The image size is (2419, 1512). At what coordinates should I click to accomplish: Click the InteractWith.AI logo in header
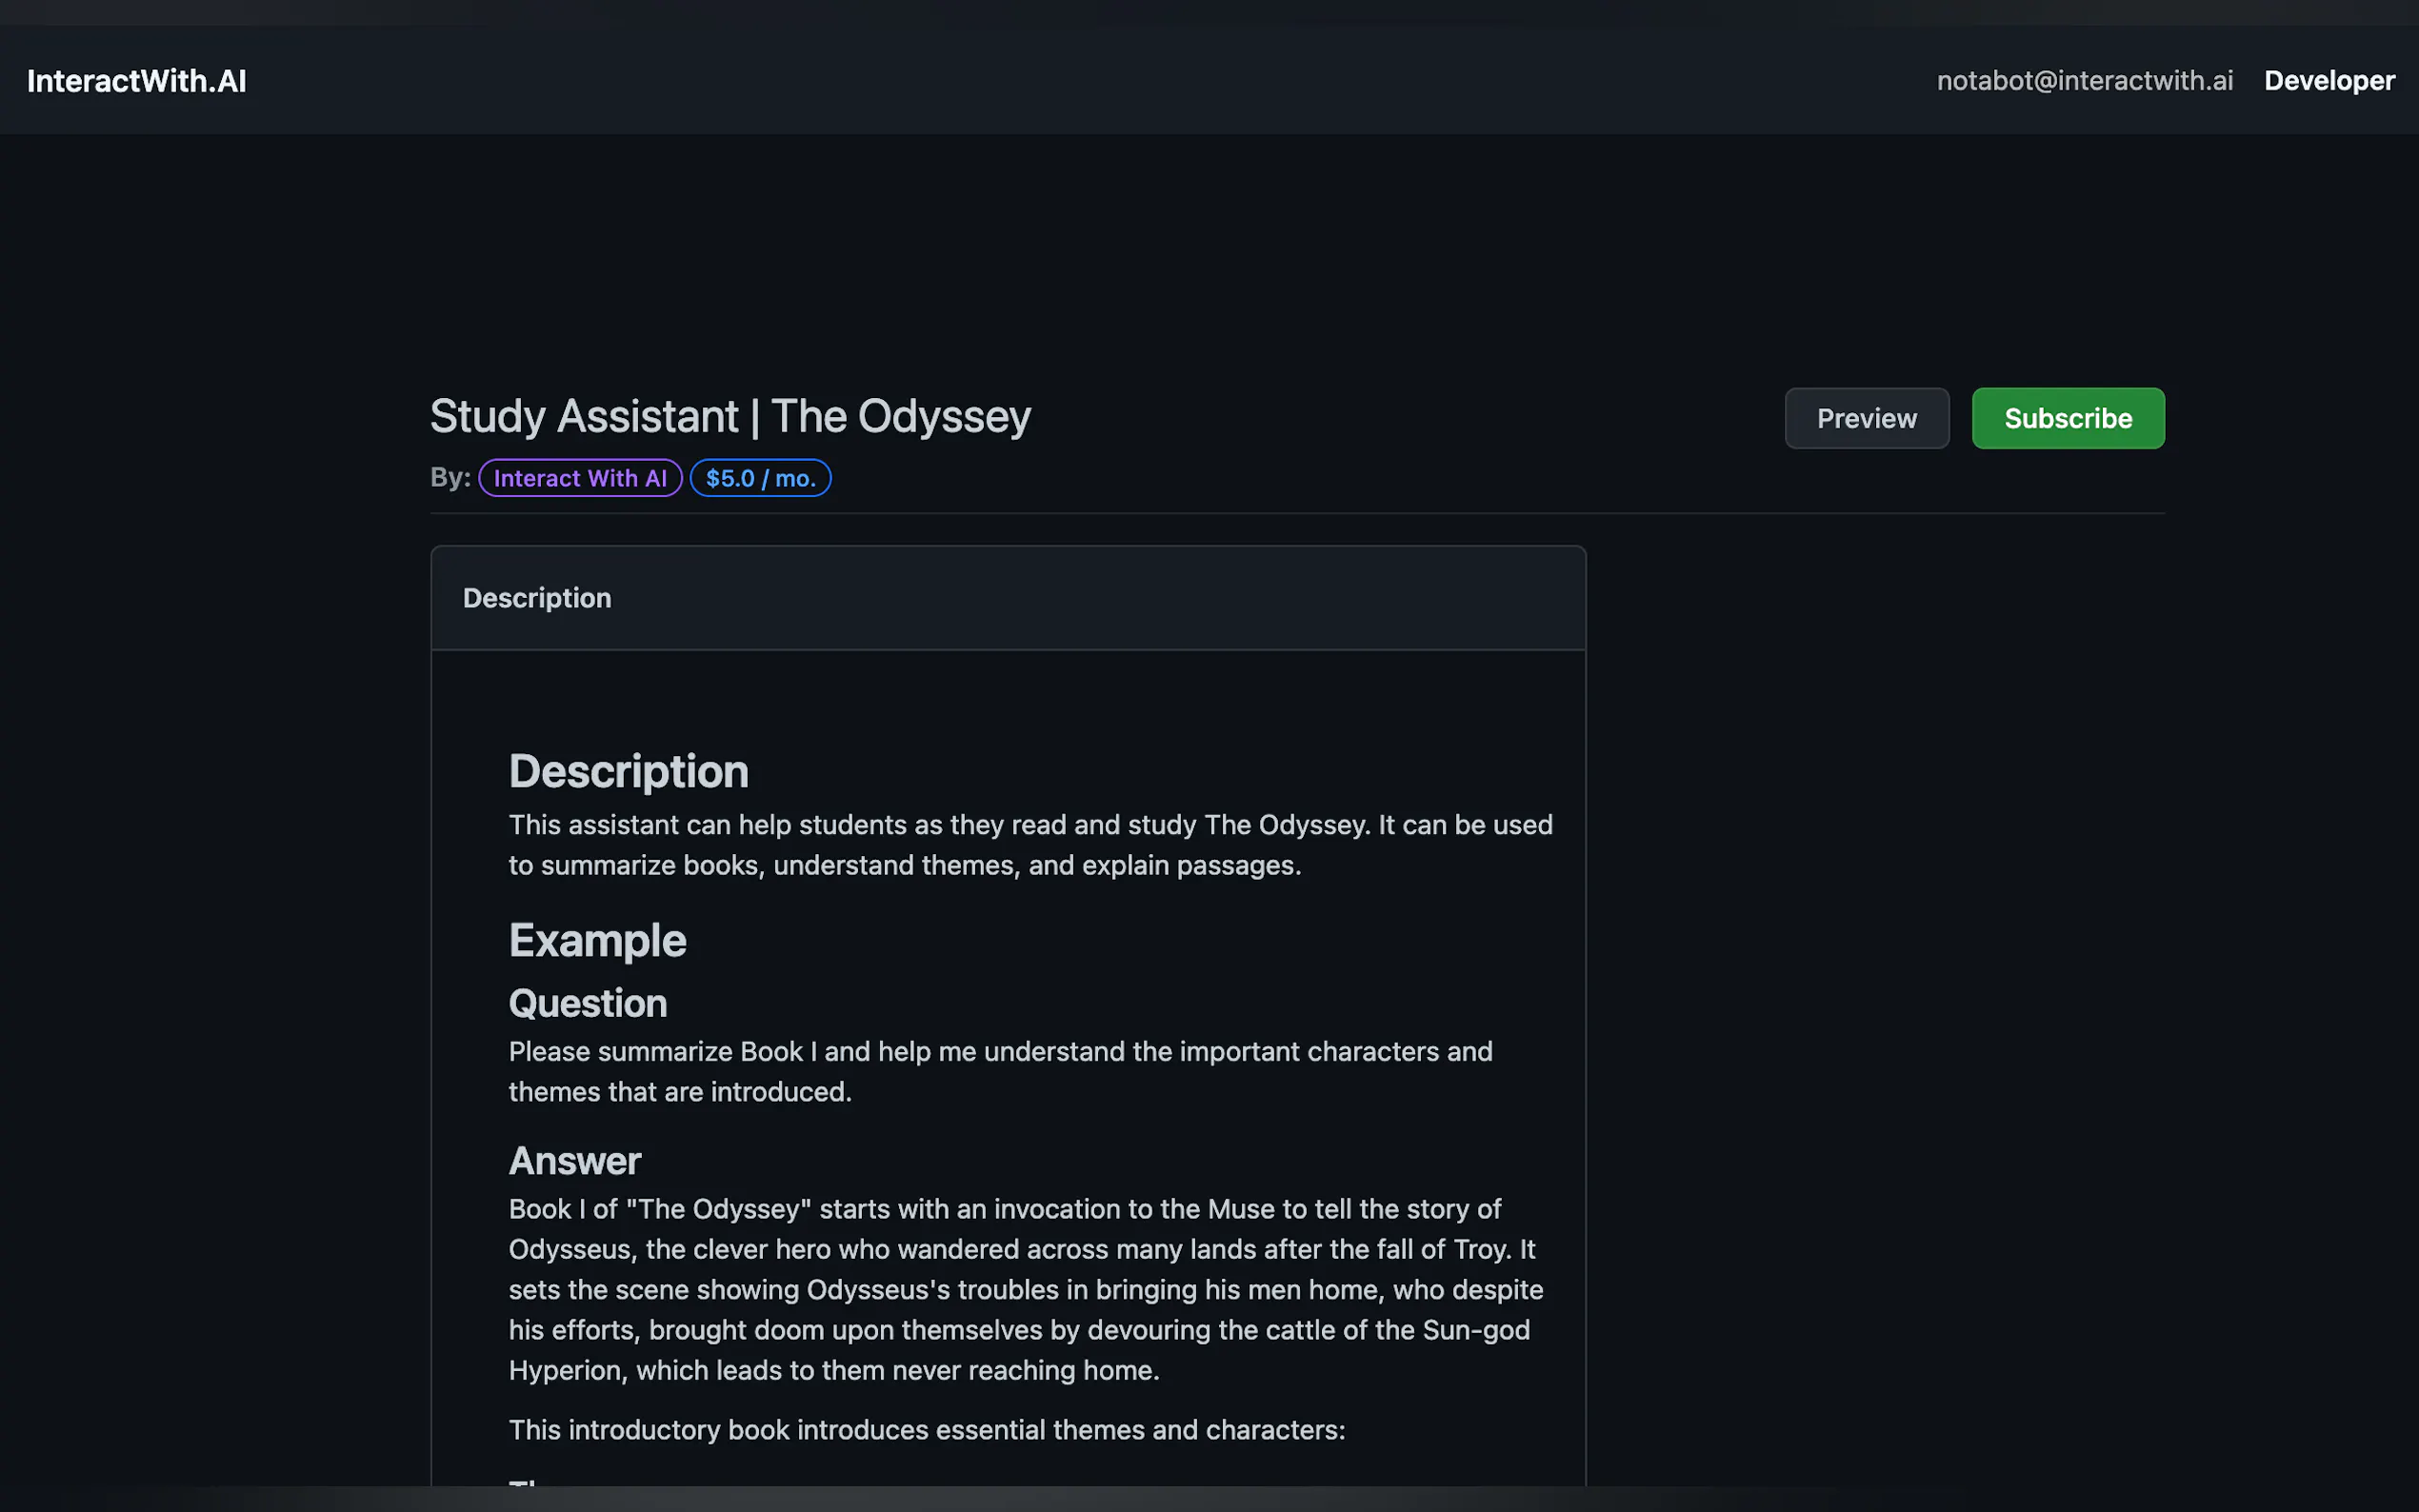tap(136, 81)
